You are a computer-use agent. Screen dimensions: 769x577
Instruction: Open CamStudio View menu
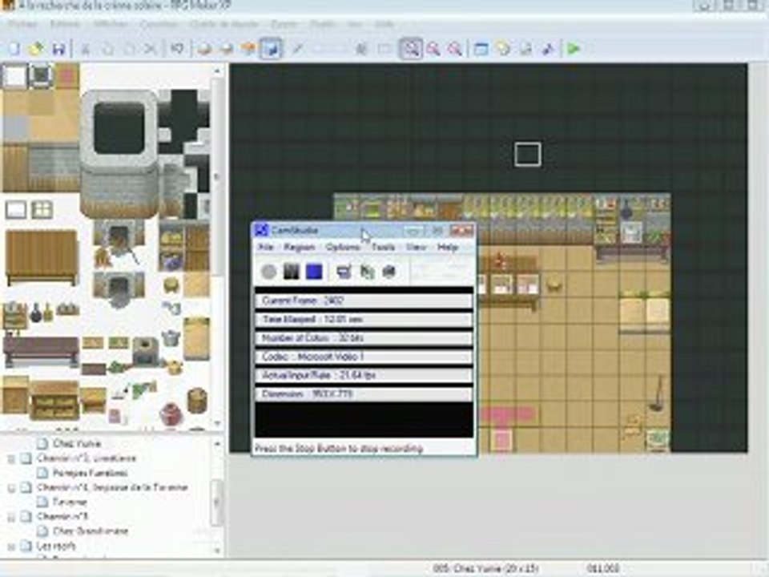pyautogui.click(x=417, y=248)
